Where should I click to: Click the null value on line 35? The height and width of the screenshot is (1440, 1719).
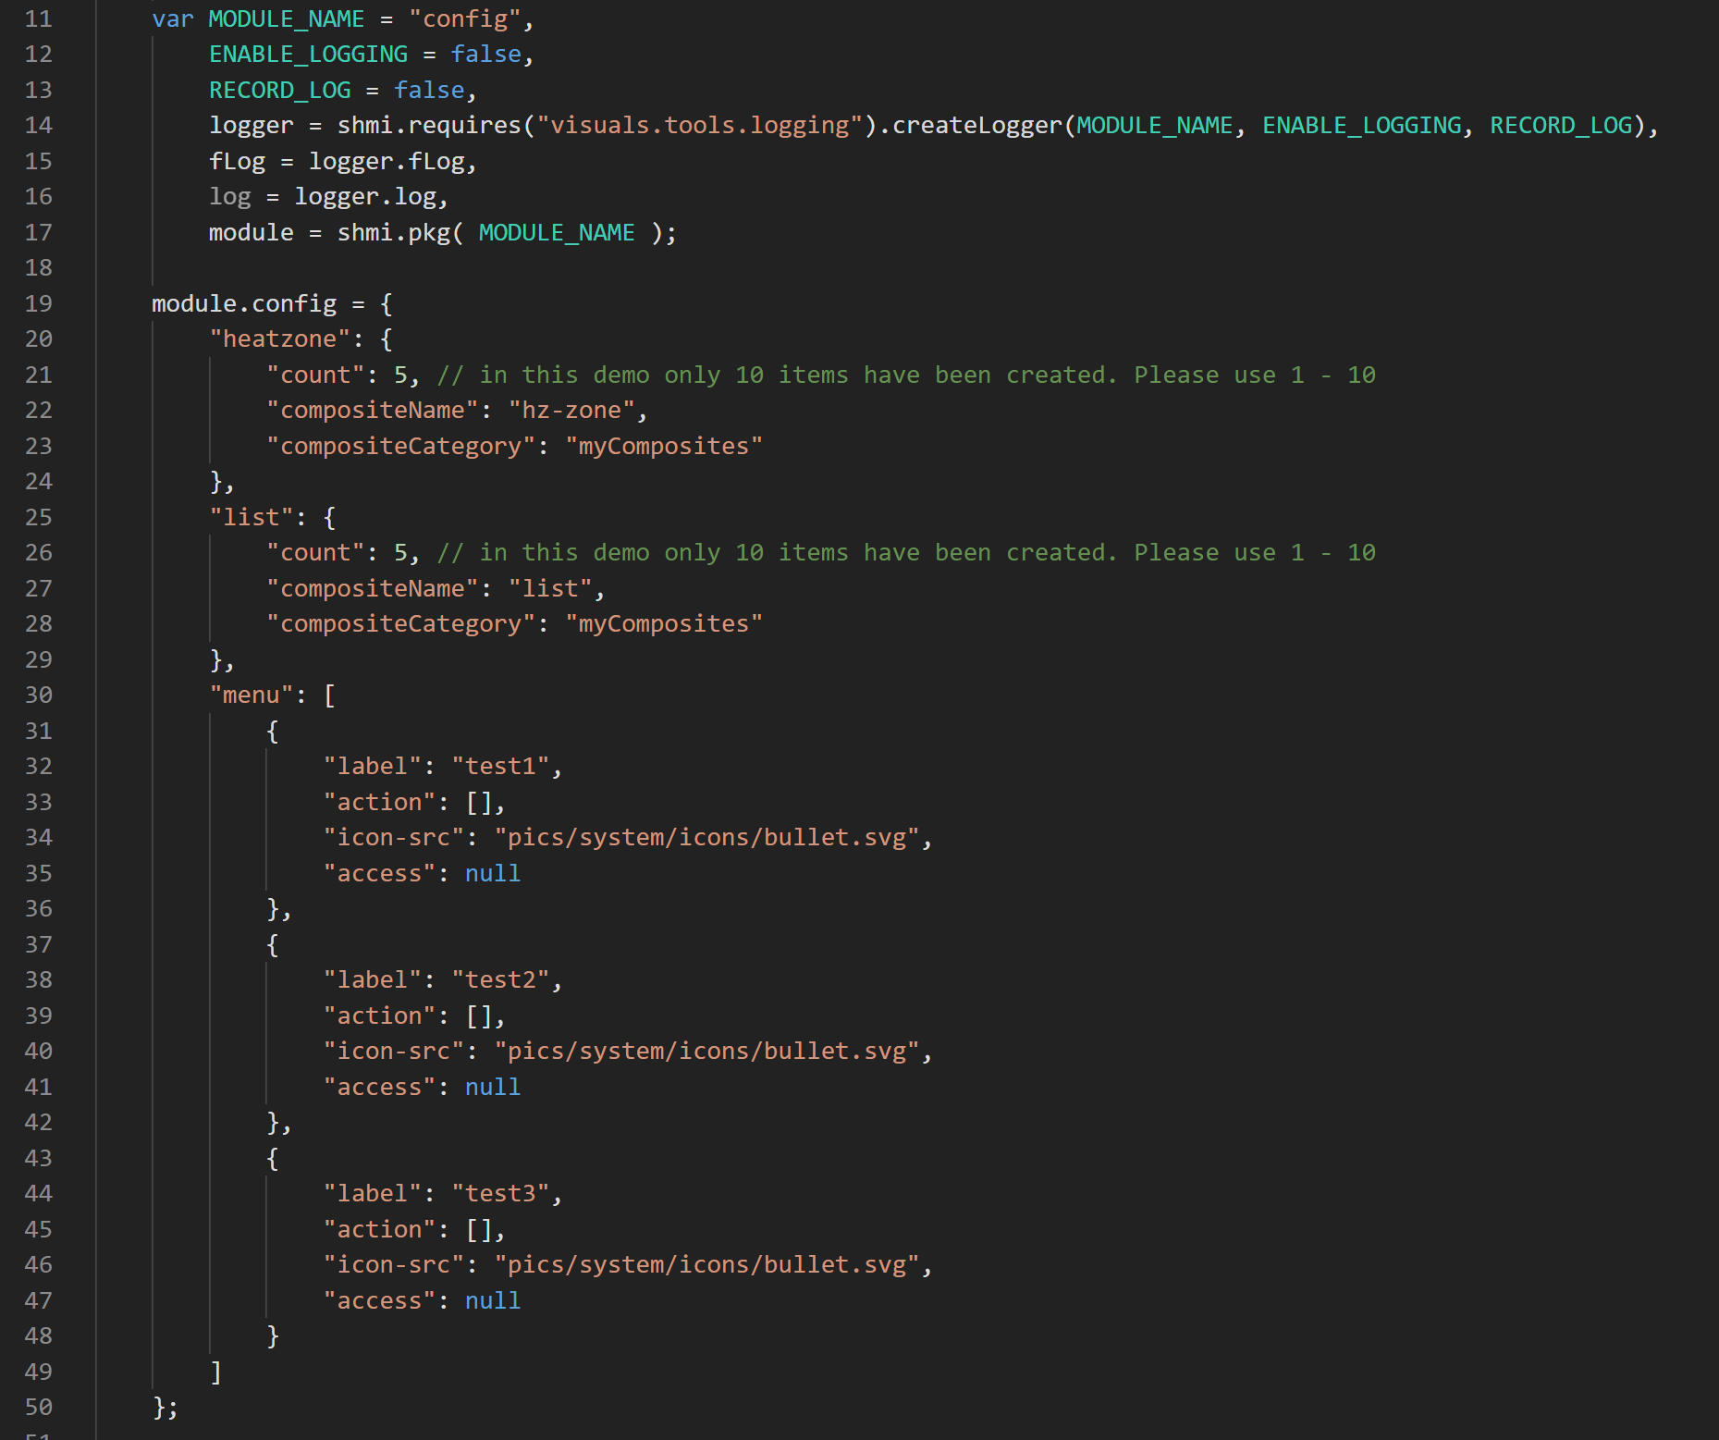(492, 873)
